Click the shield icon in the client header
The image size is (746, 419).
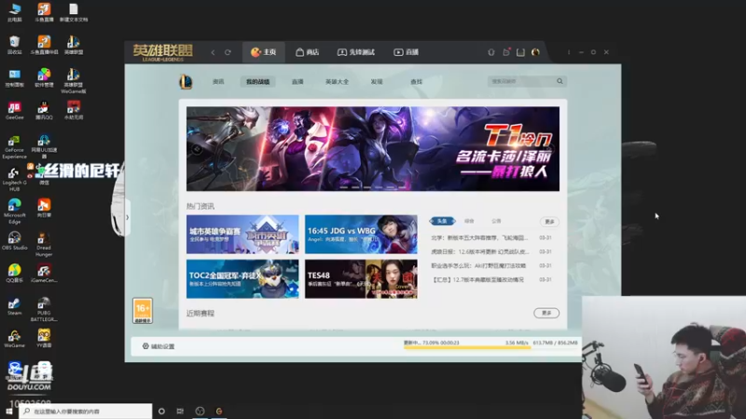491,52
